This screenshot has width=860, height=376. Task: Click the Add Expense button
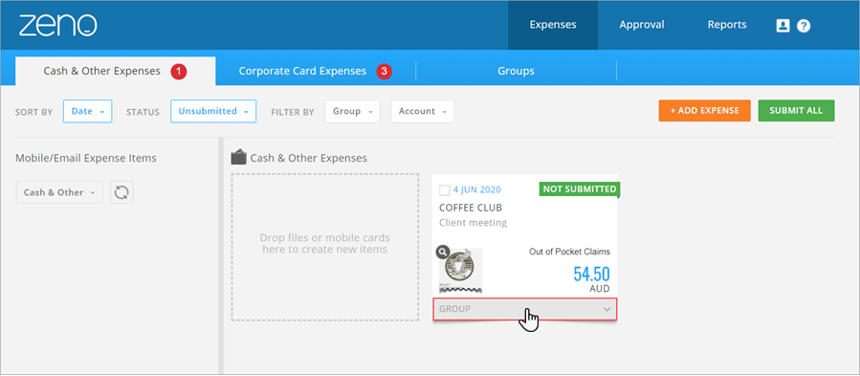(704, 110)
